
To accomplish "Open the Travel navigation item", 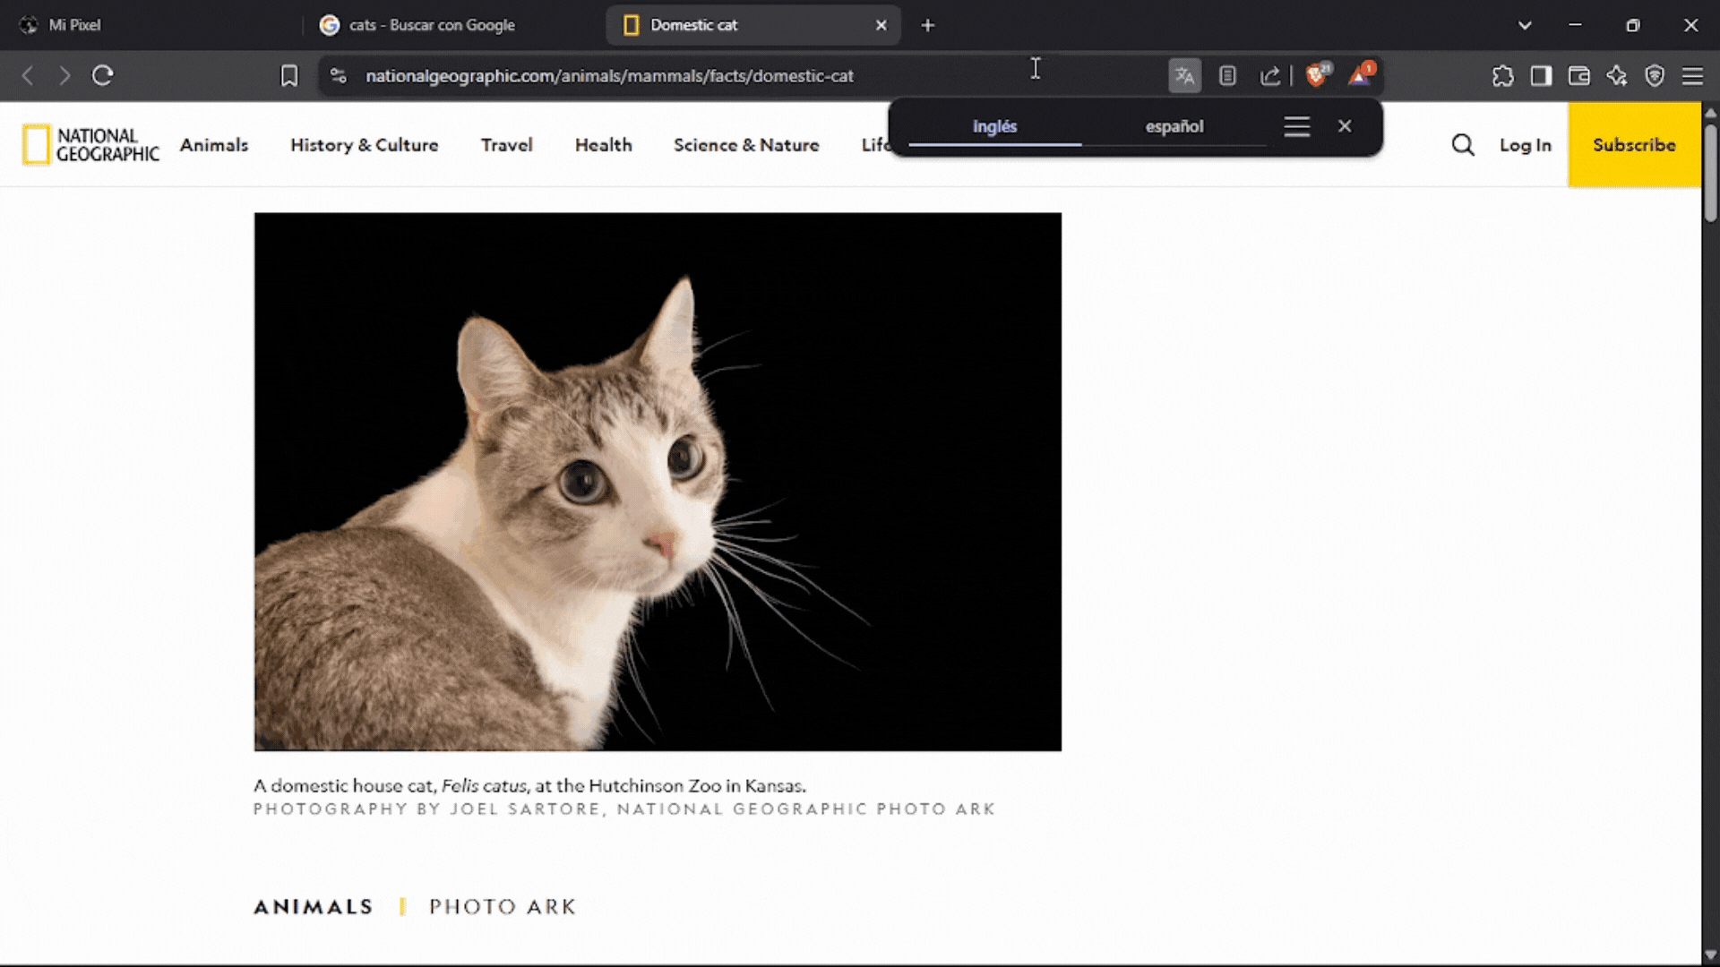I will point(507,145).
